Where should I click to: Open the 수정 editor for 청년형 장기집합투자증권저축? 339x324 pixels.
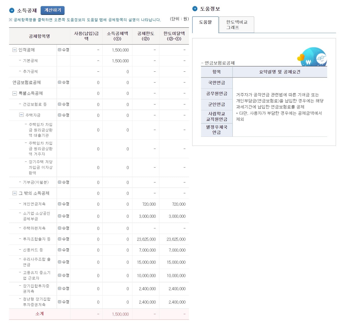[63, 302]
